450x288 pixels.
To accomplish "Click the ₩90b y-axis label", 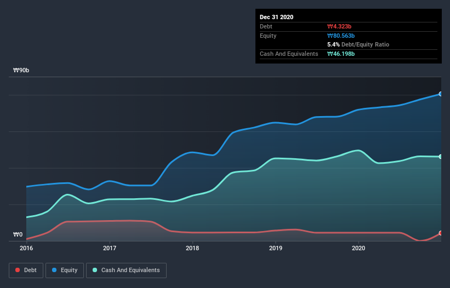I will pyautogui.click(x=21, y=71).
